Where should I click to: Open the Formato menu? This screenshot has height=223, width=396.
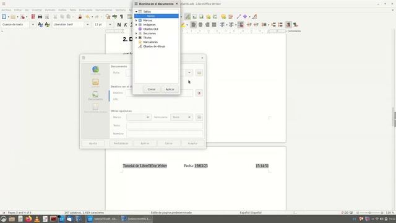[50, 10]
